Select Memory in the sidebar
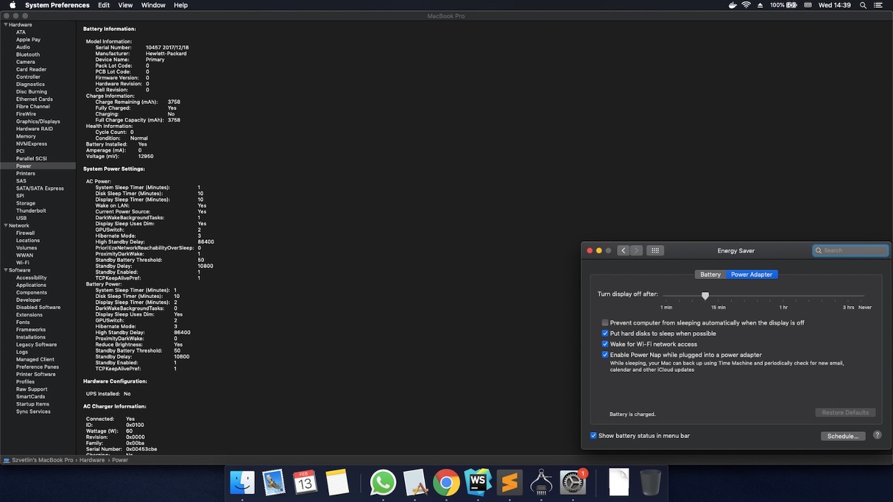 pyautogui.click(x=26, y=137)
